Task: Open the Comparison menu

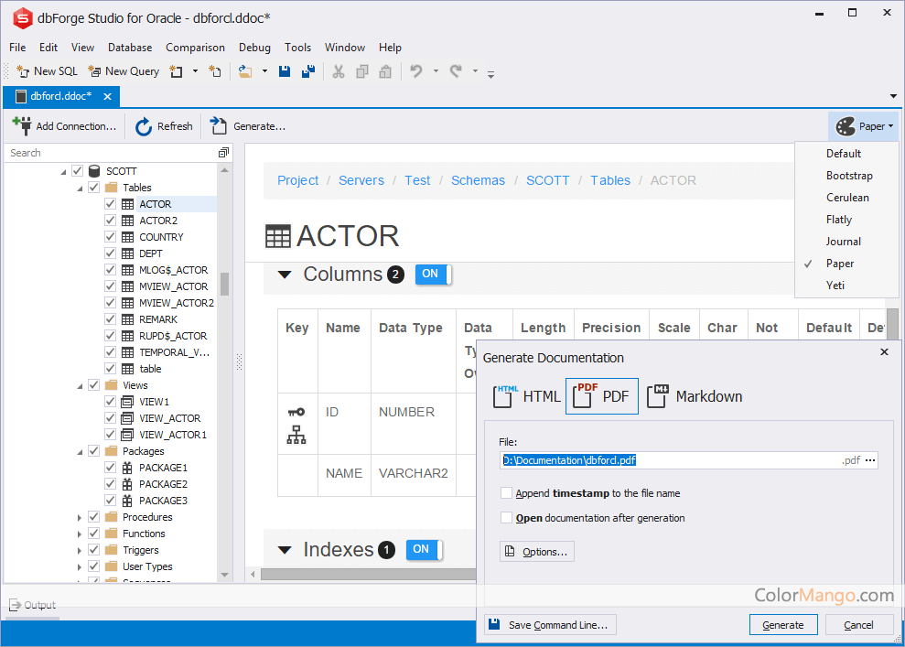Action: pos(195,48)
